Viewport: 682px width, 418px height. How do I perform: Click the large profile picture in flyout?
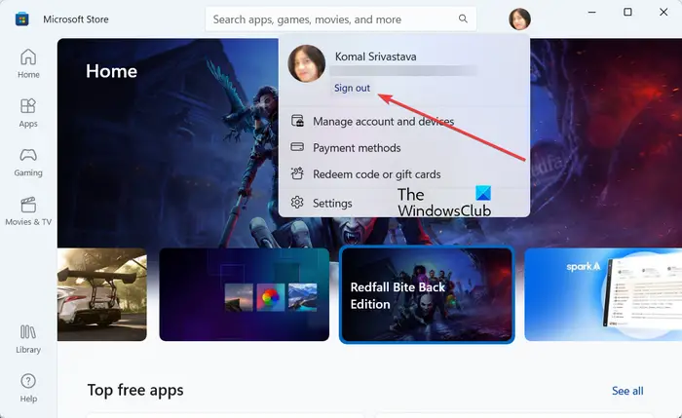coord(307,63)
